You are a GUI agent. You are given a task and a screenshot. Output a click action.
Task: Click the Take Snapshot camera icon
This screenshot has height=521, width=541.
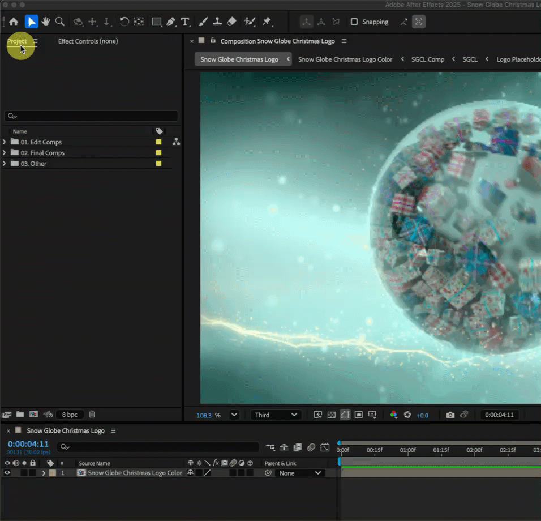pyautogui.click(x=450, y=415)
